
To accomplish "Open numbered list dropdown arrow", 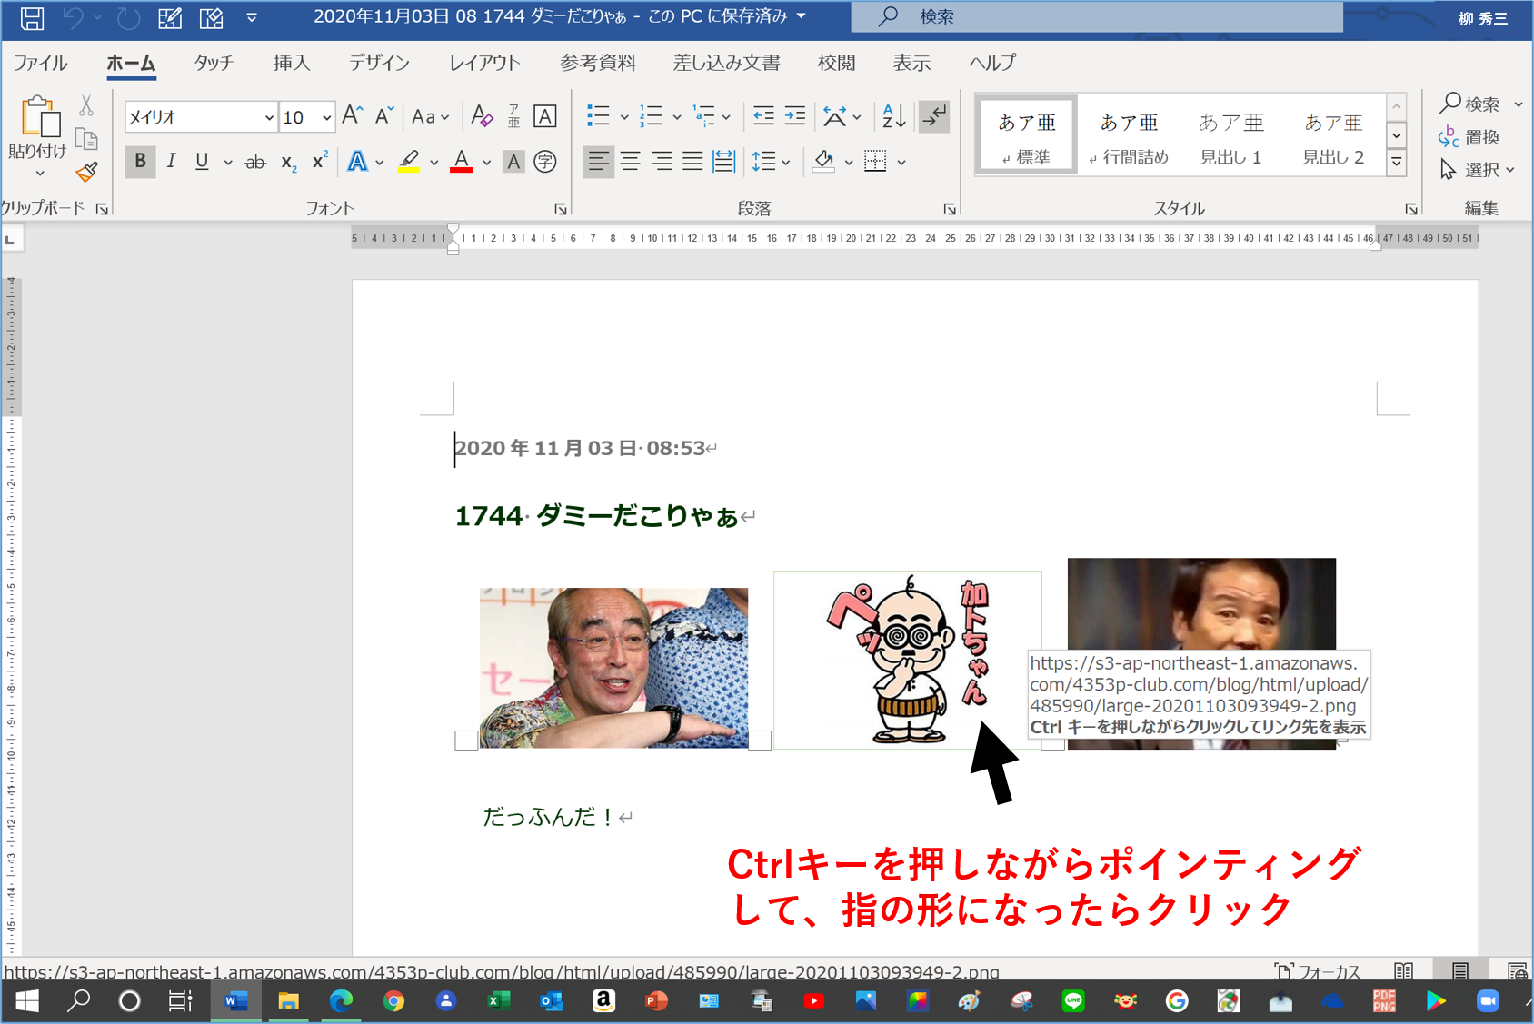I will 677,117.
